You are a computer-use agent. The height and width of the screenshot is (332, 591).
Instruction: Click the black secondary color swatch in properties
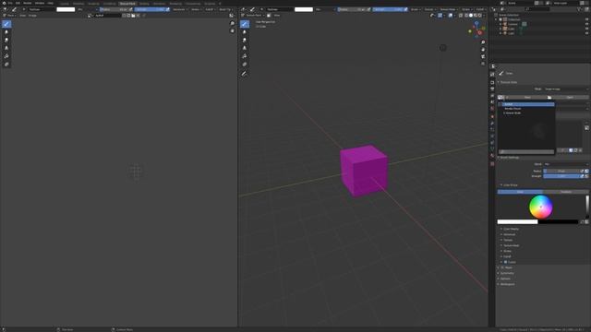coord(558,222)
